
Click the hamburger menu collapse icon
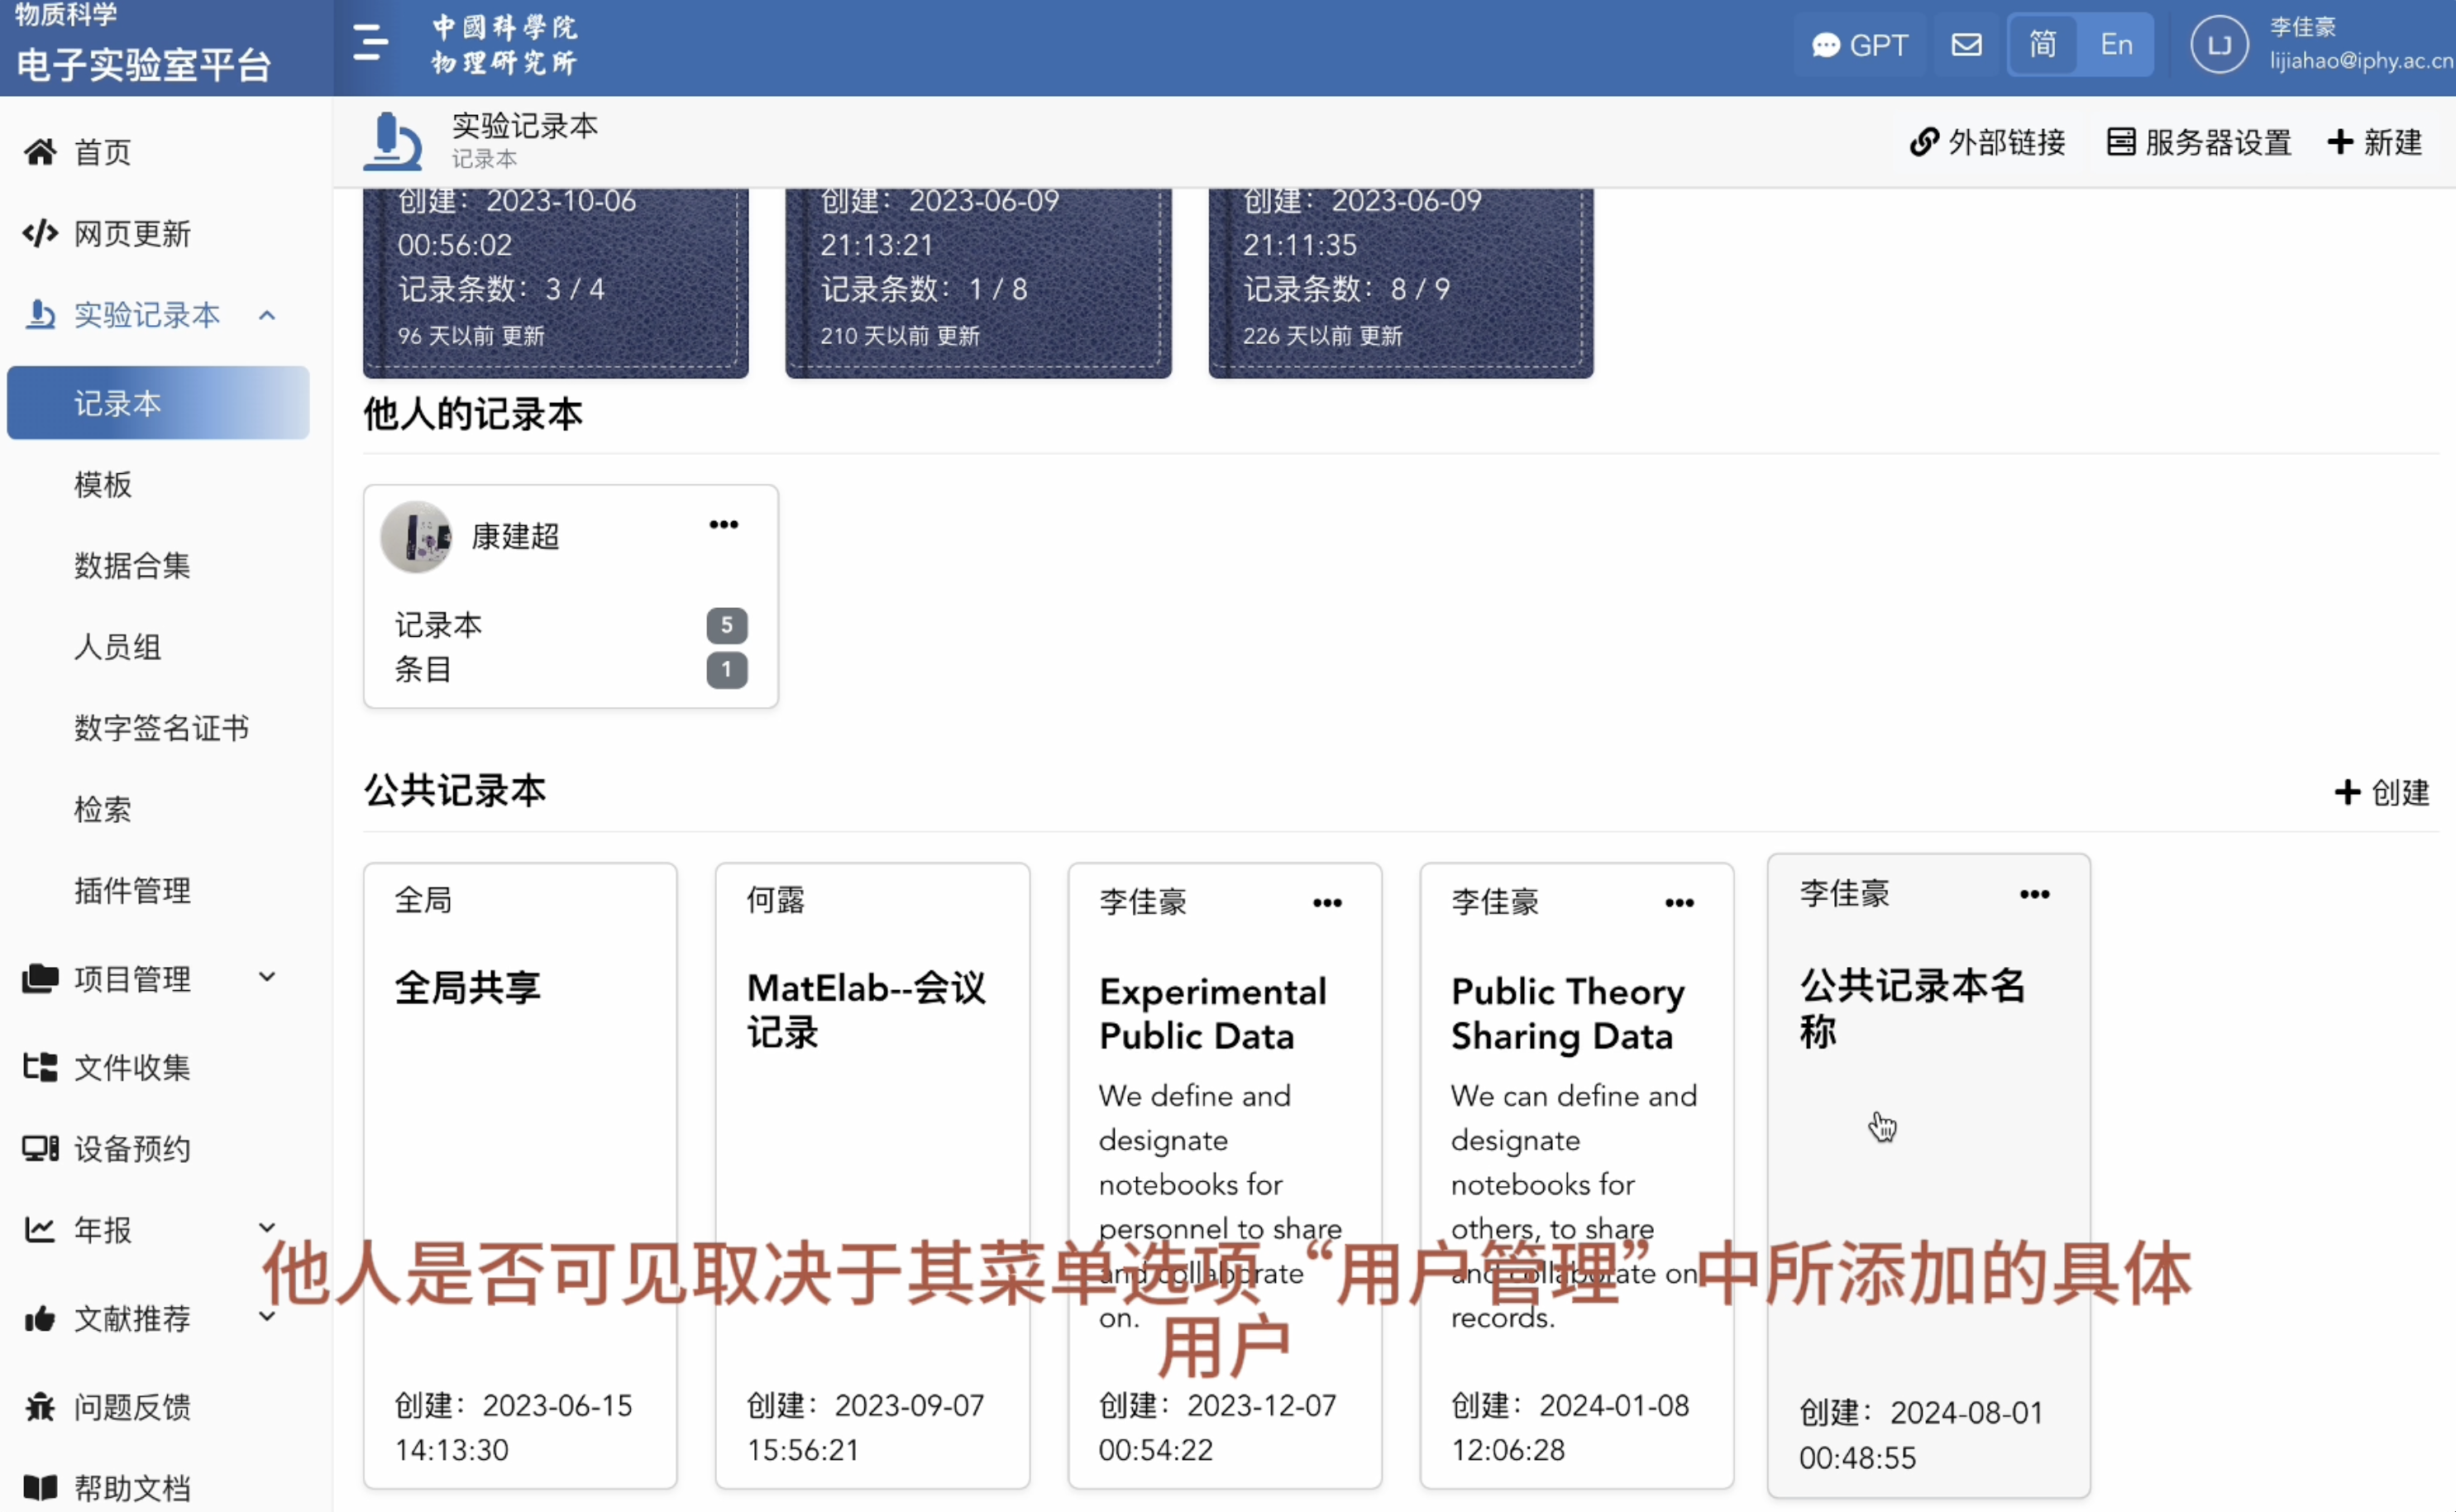(370, 43)
